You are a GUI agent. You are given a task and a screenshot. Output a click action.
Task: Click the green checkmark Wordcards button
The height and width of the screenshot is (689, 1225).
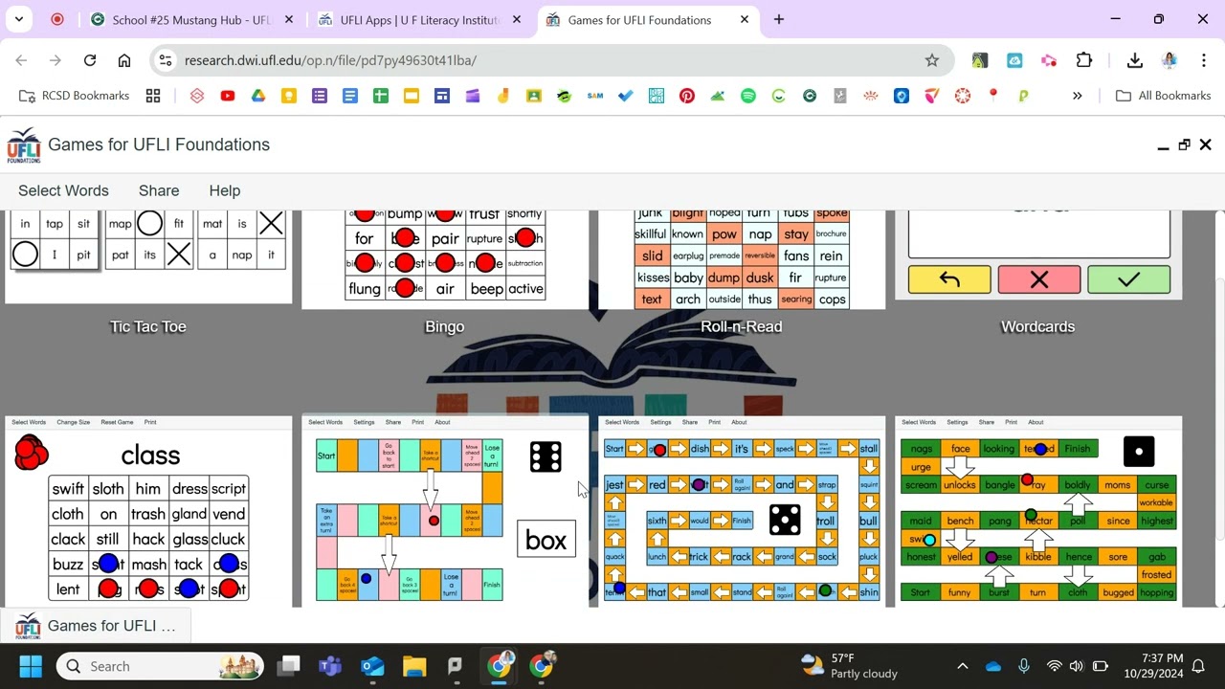click(1129, 279)
